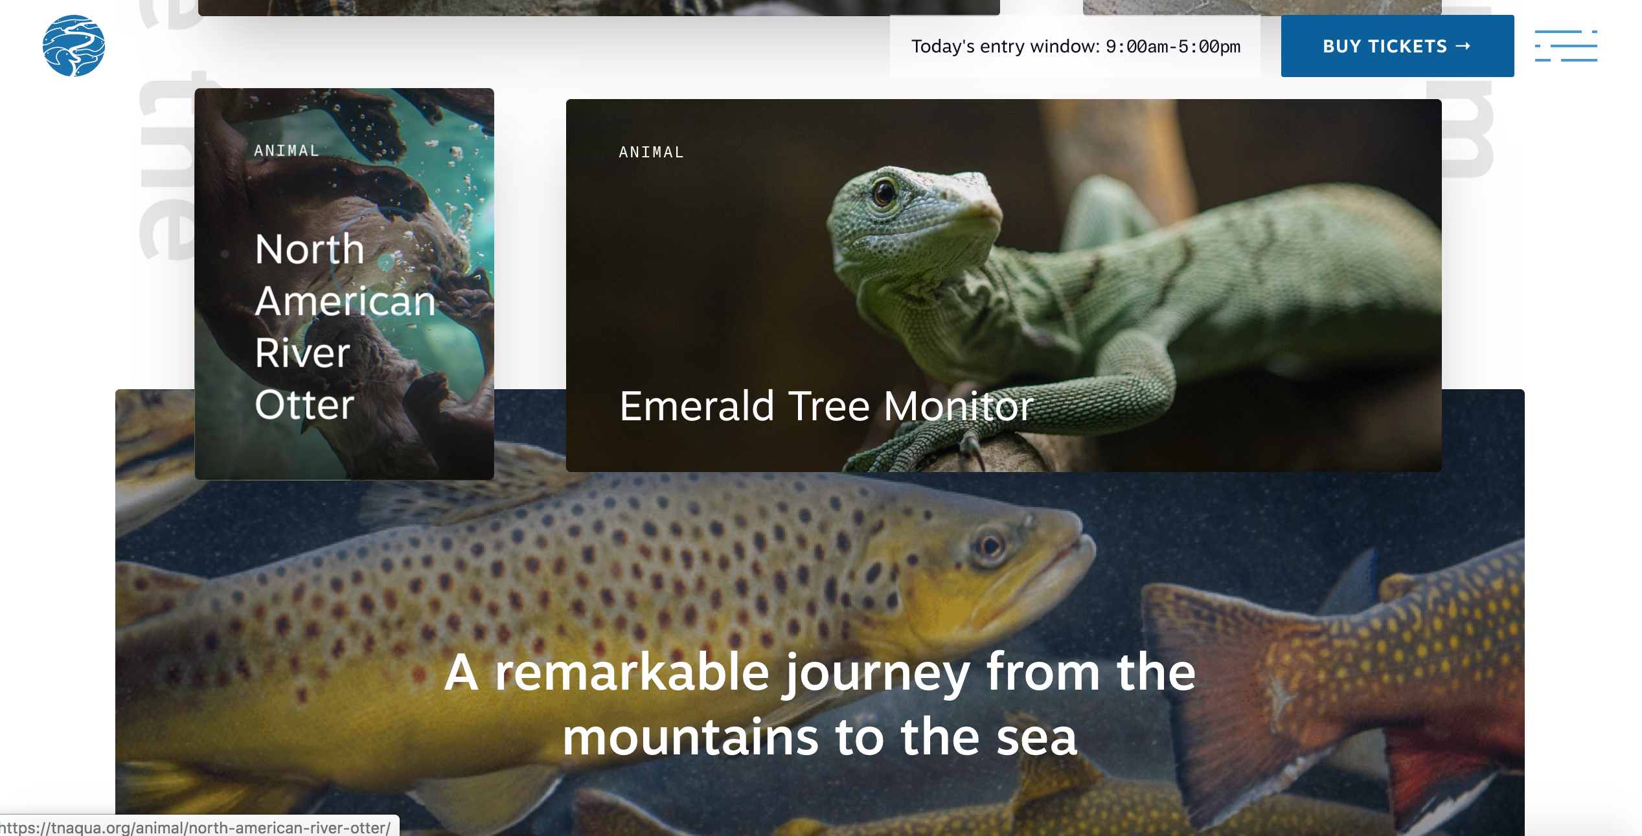Screen dimensions: 1642x836
Task: Click the partial top-right image card
Action: 1262,7
